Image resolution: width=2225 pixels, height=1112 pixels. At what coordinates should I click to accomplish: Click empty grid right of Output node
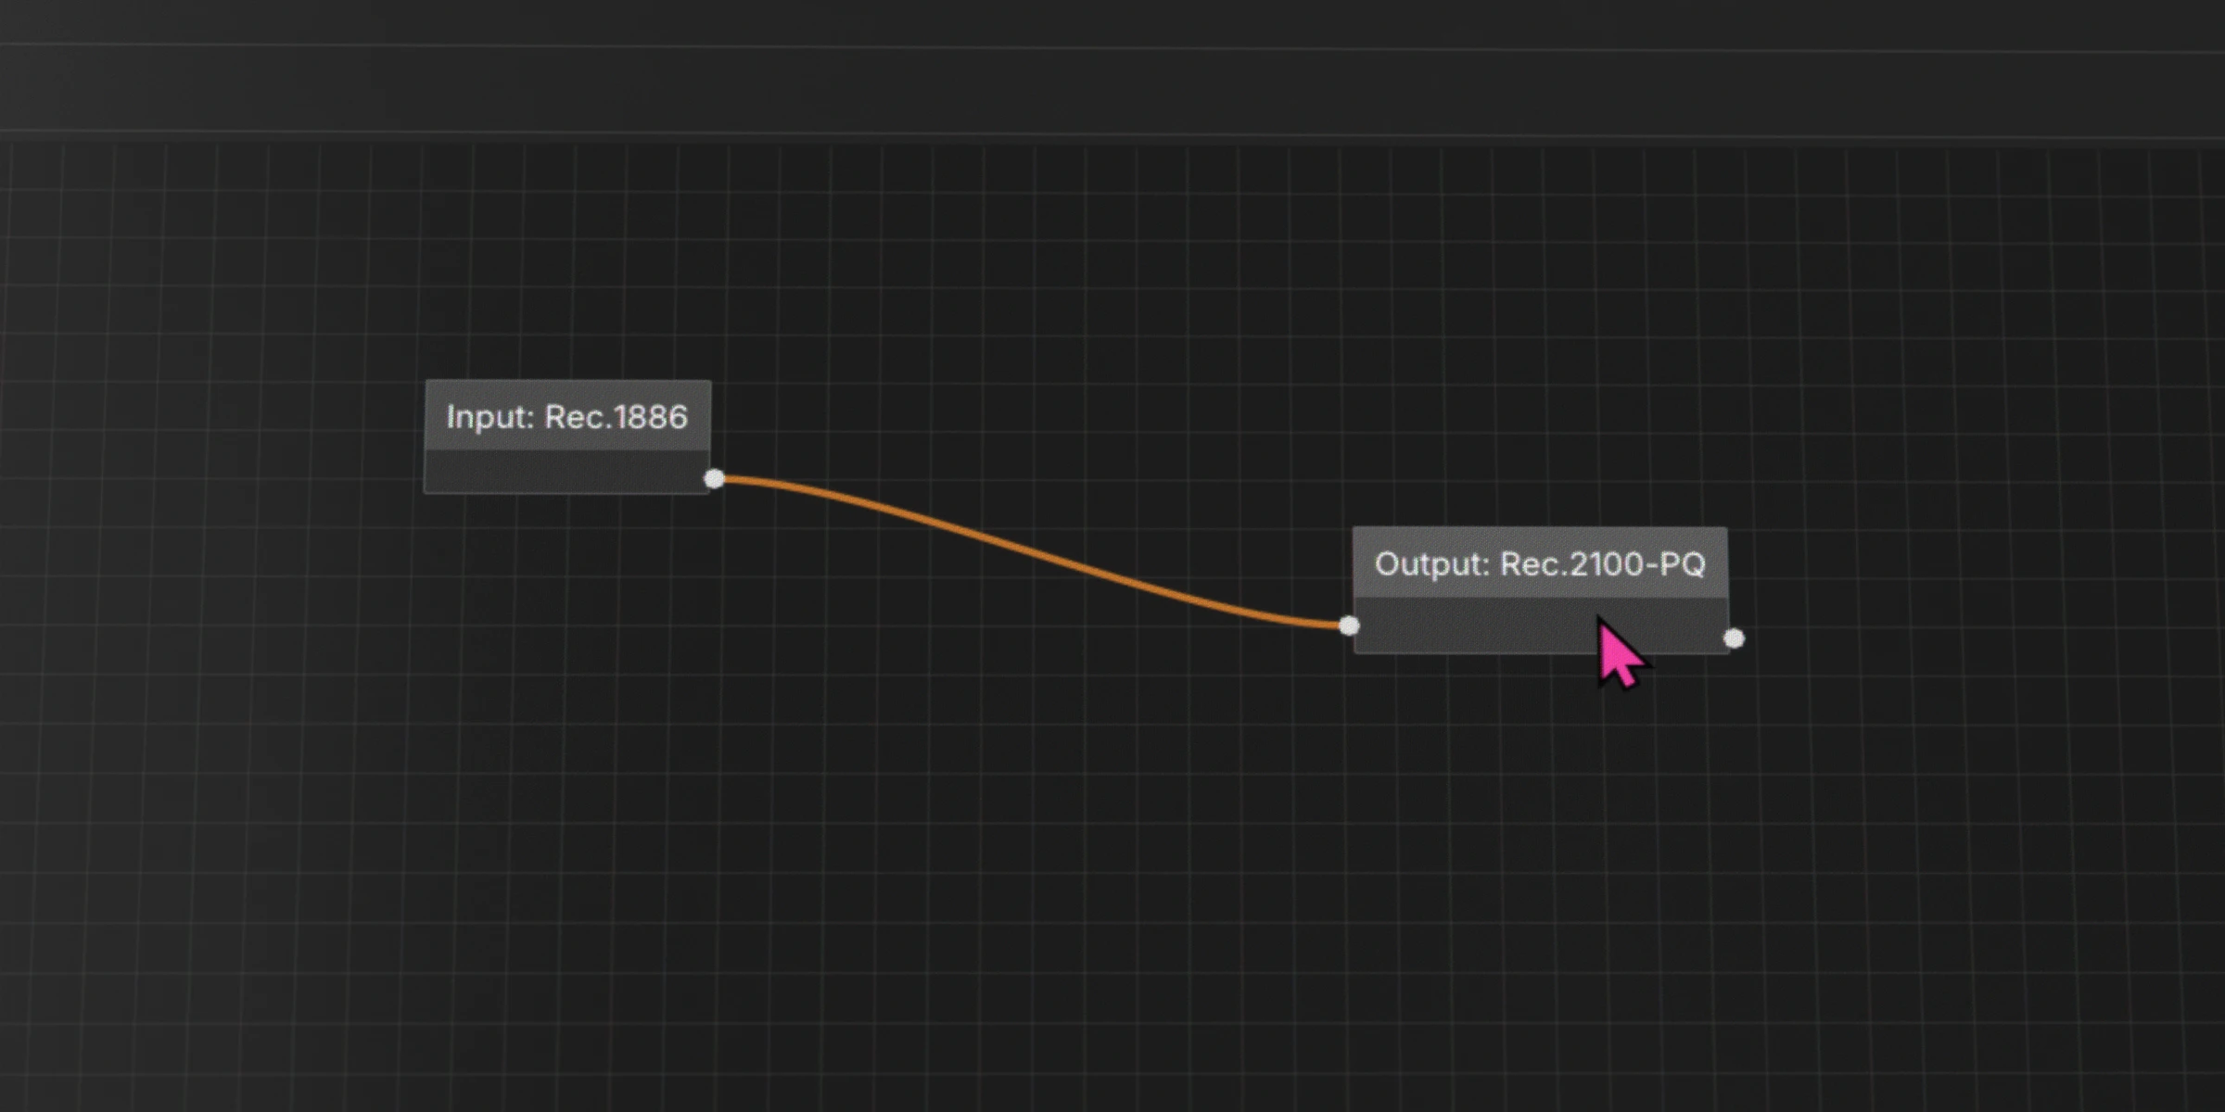[x=1993, y=593]
